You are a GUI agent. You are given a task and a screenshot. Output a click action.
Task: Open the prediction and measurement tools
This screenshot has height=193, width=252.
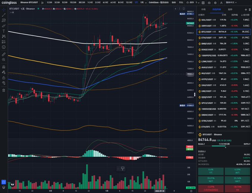pyautogui.click(x=4, y=42)
